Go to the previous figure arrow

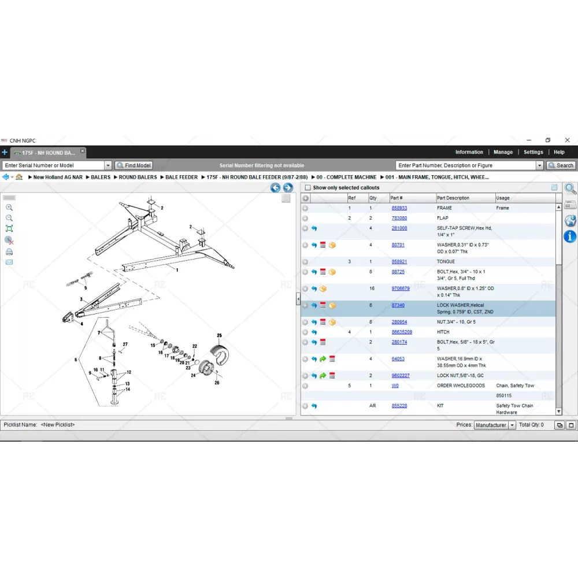point(275,188)
